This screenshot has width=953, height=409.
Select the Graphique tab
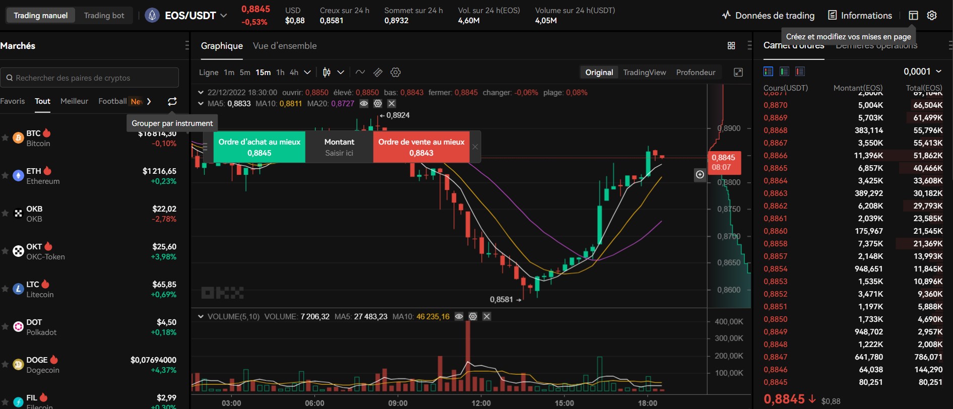pos(222,46)
